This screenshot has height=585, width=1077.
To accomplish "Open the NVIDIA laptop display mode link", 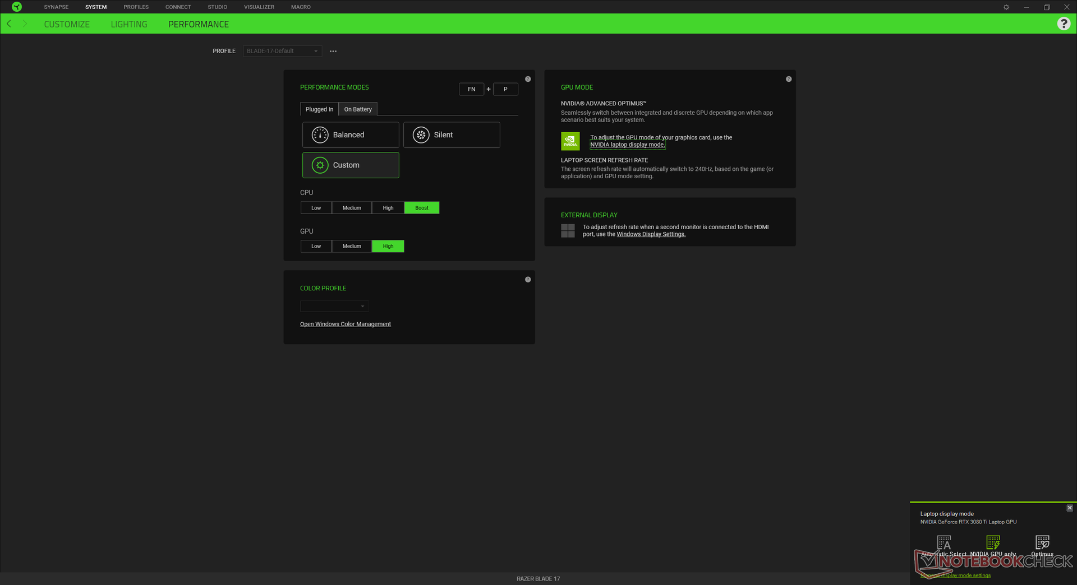I will coord(627,145).
